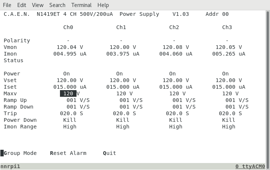
Task: Select the Quit option
Action: 110,153
